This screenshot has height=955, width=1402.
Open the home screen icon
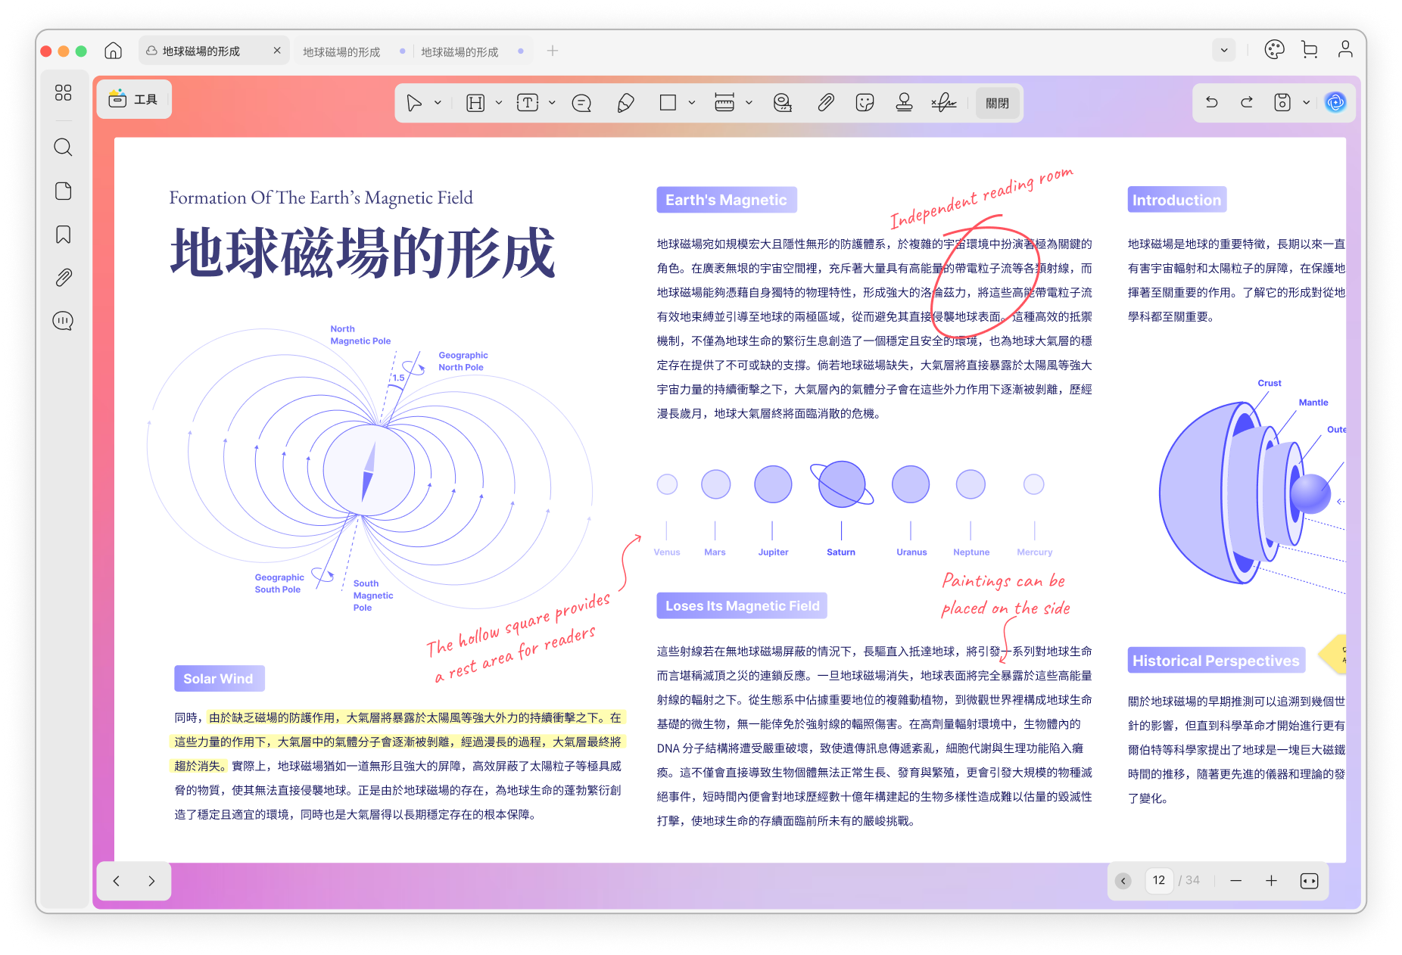coord(113,51)
